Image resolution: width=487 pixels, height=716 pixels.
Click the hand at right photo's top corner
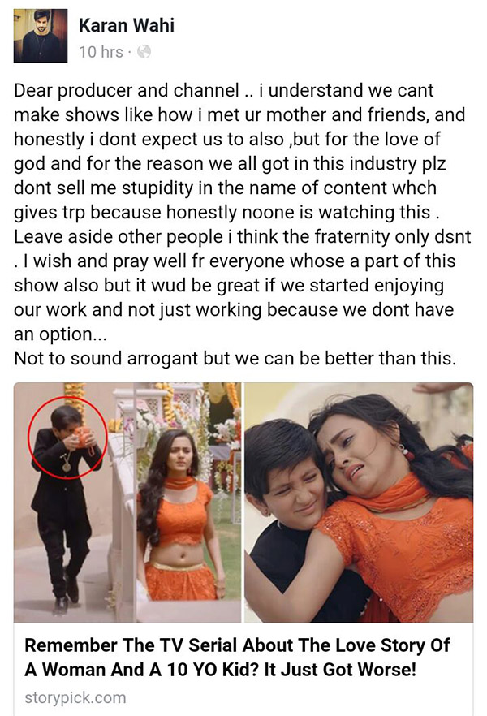pyautogui.click(x=442, y=388)
